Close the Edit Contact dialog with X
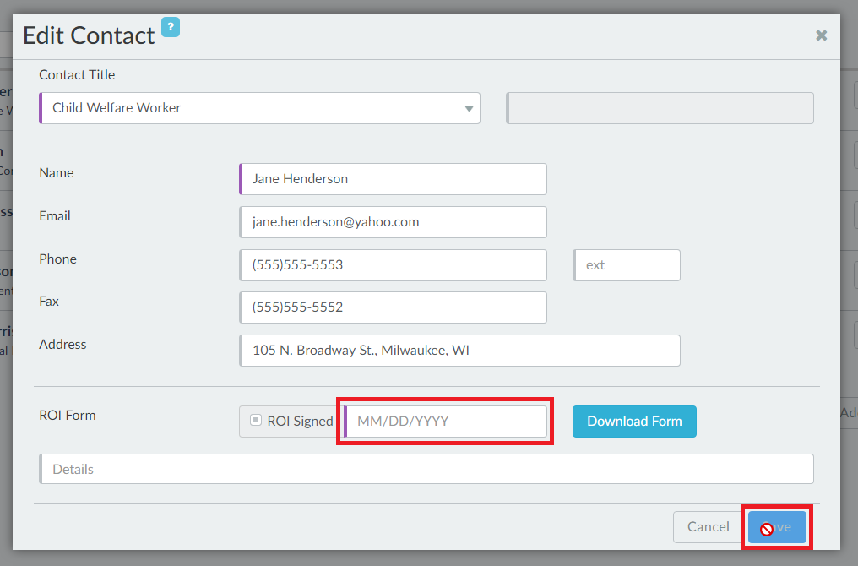858x566 pixels. 821,35
